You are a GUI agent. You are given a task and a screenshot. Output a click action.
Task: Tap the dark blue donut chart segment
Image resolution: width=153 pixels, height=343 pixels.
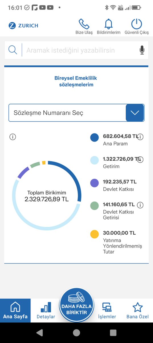[75, 177]
